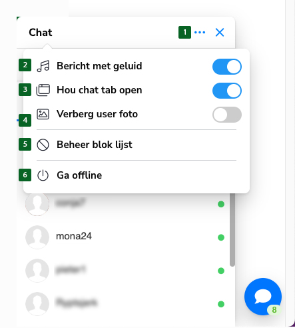The height and width of the screenshot is (328, 295).
Task: Open chat with user mona24
Action: click(125, 237)
